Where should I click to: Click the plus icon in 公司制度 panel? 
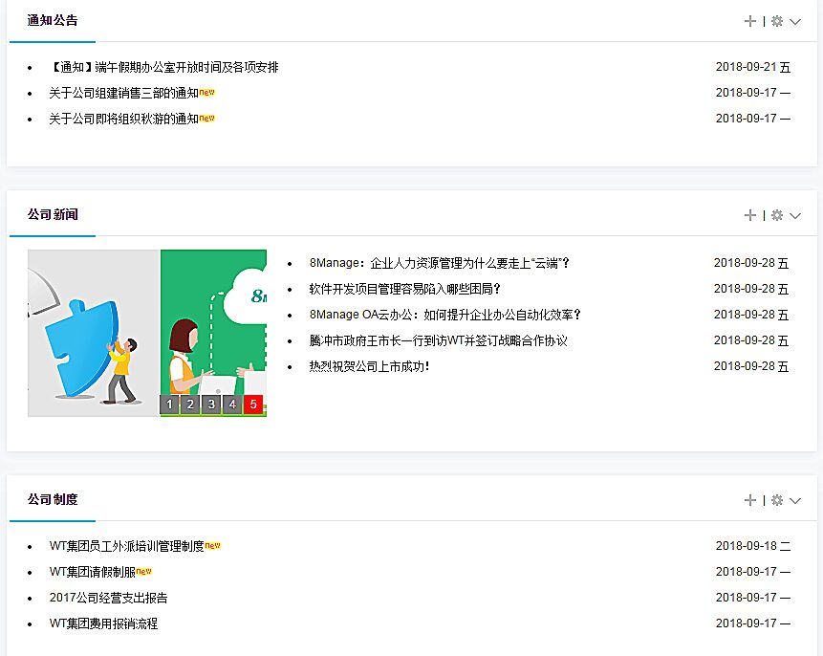click(x=750, y=500)
